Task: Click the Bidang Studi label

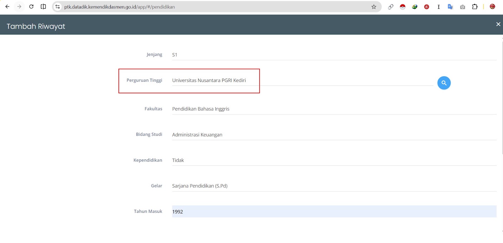Action: point(149,134)
